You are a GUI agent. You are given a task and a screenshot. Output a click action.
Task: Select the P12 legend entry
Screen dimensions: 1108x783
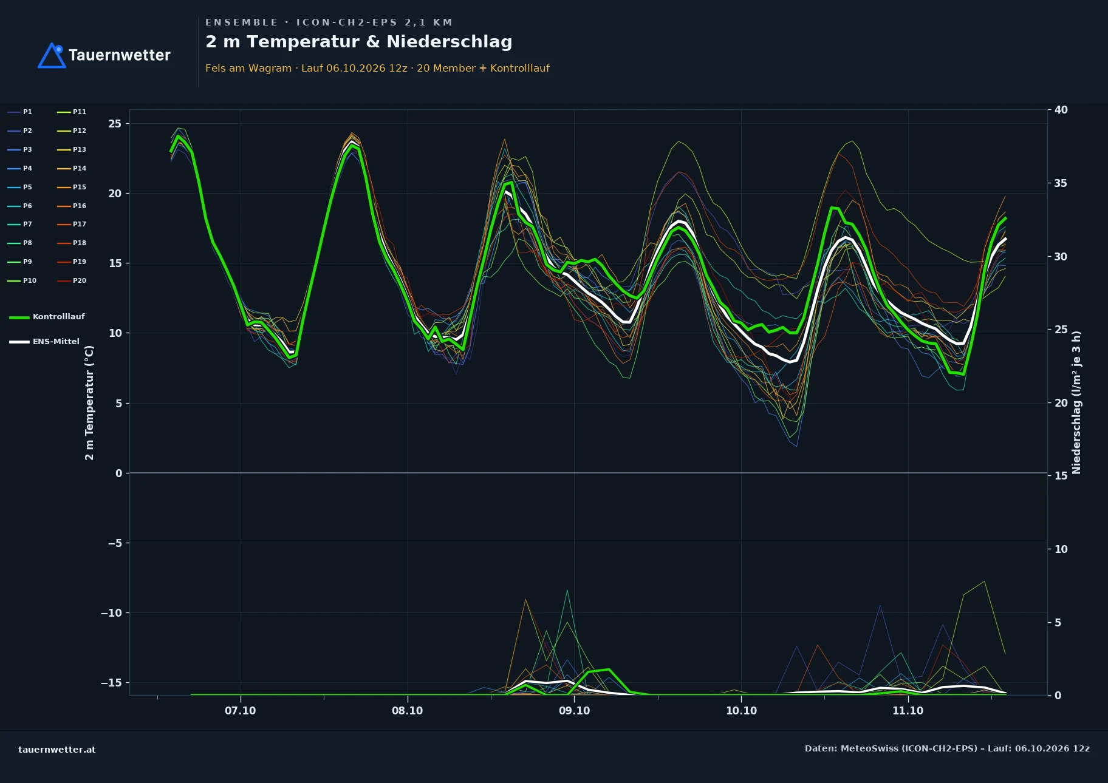pyautogui.click(x=72, y=130)
